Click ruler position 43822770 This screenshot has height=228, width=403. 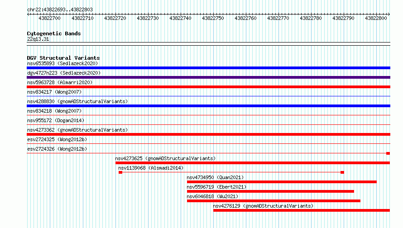point(278,18)
